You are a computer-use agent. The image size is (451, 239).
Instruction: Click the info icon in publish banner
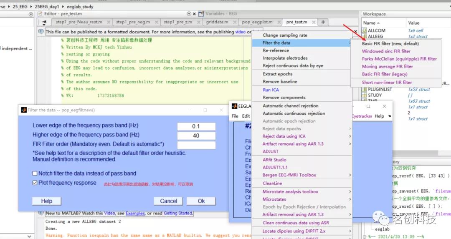click(x=41, y=32)
